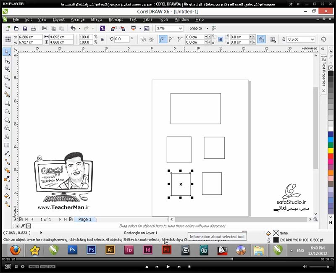Select the Parallel Dimension tool

[7, 153]
